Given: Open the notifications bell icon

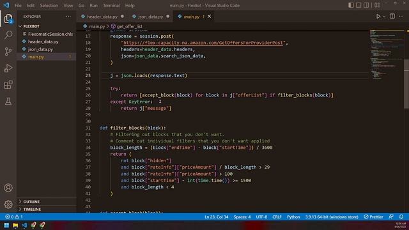Looking at the screenshot, I should tap(401, 217).
